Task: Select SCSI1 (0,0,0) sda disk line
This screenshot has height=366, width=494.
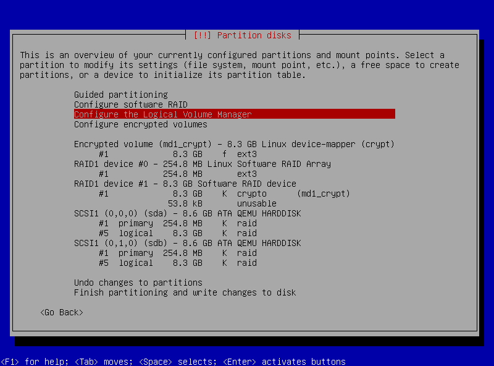Action: pyautogui.click(x=188, y=213)
